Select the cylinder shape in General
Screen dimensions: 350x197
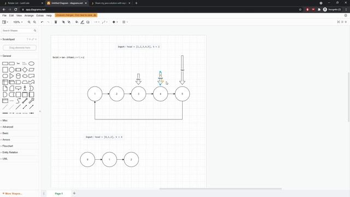tap(18, 76)
